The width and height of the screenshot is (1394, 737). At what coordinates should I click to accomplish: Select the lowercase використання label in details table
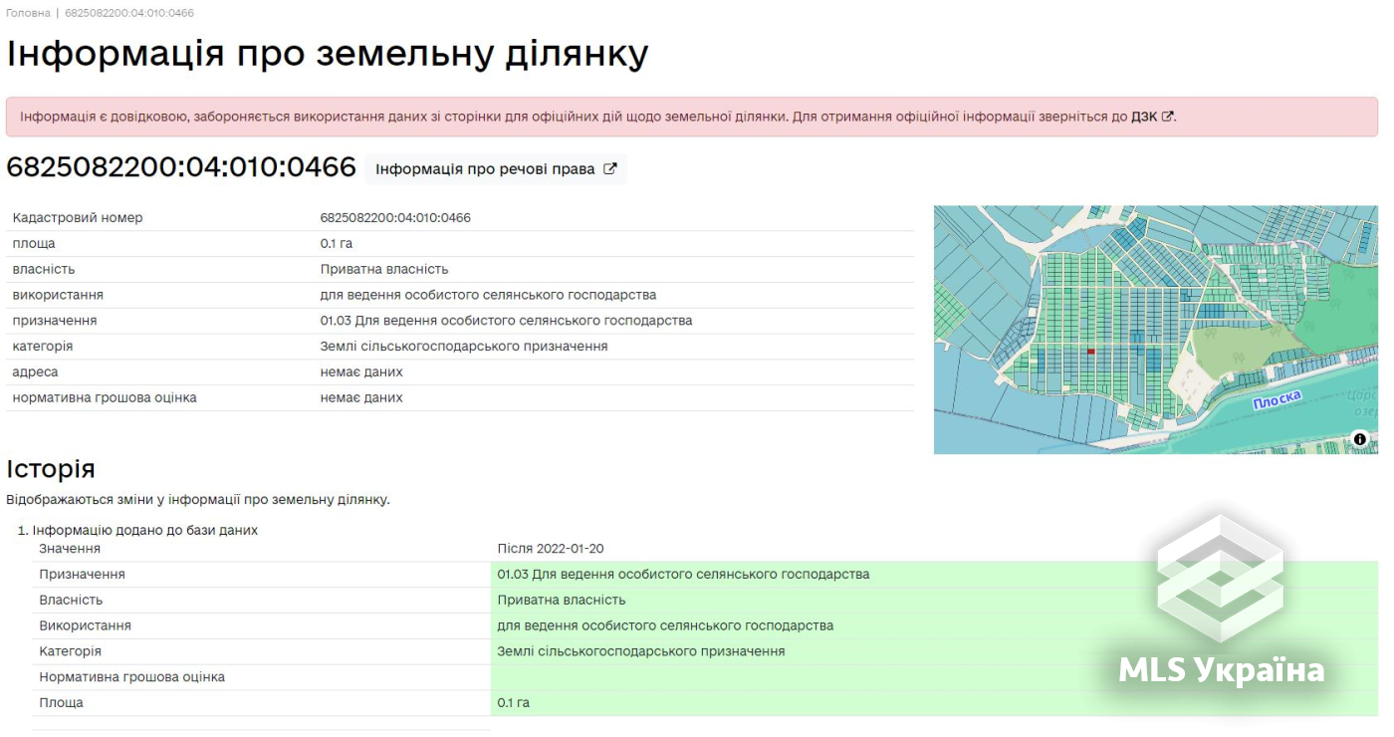click(x=58, y=296)
